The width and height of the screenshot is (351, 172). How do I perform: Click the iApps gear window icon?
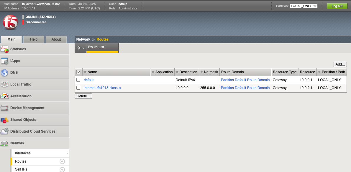(x=4, y=61)
